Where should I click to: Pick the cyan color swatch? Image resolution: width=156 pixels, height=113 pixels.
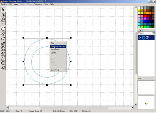[139, 24]
